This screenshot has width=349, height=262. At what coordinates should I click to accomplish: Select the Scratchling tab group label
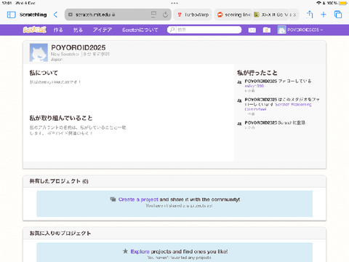point(33,15)
